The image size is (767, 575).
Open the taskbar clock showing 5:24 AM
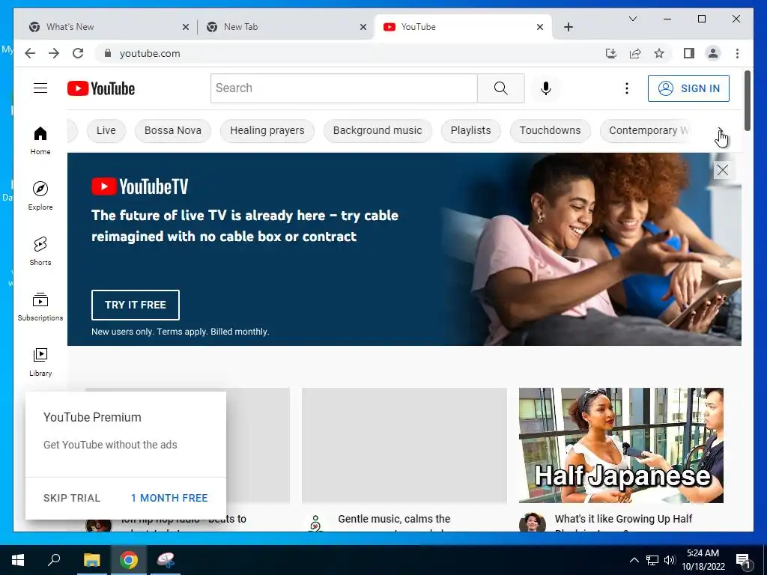pyautogui.click(x=703, y=560)
